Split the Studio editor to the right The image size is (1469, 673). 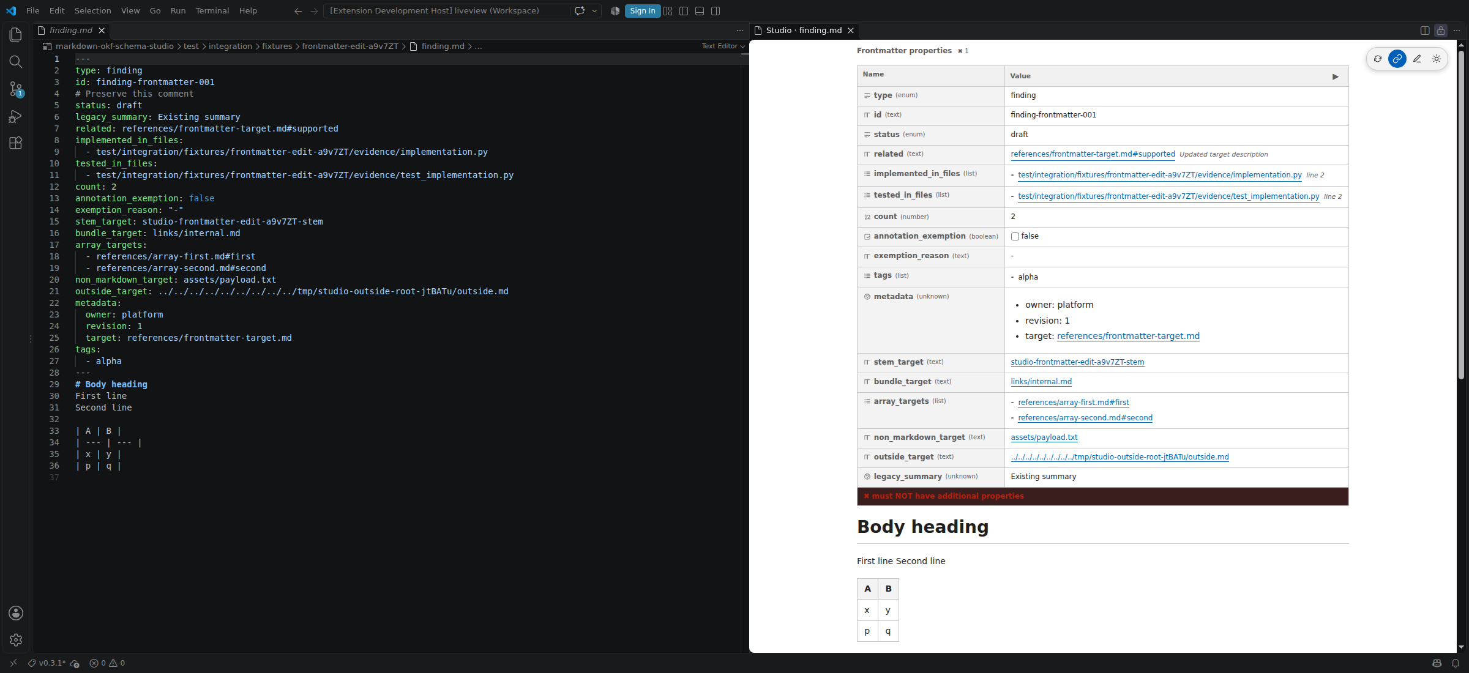(x=1425, y=31)
